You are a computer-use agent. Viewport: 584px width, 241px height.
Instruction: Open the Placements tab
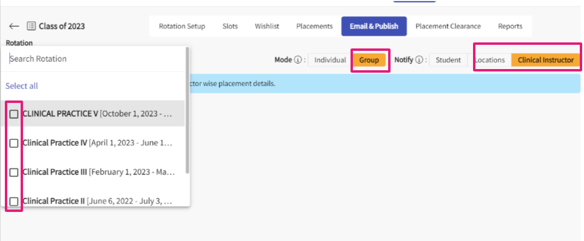[314, 26]
